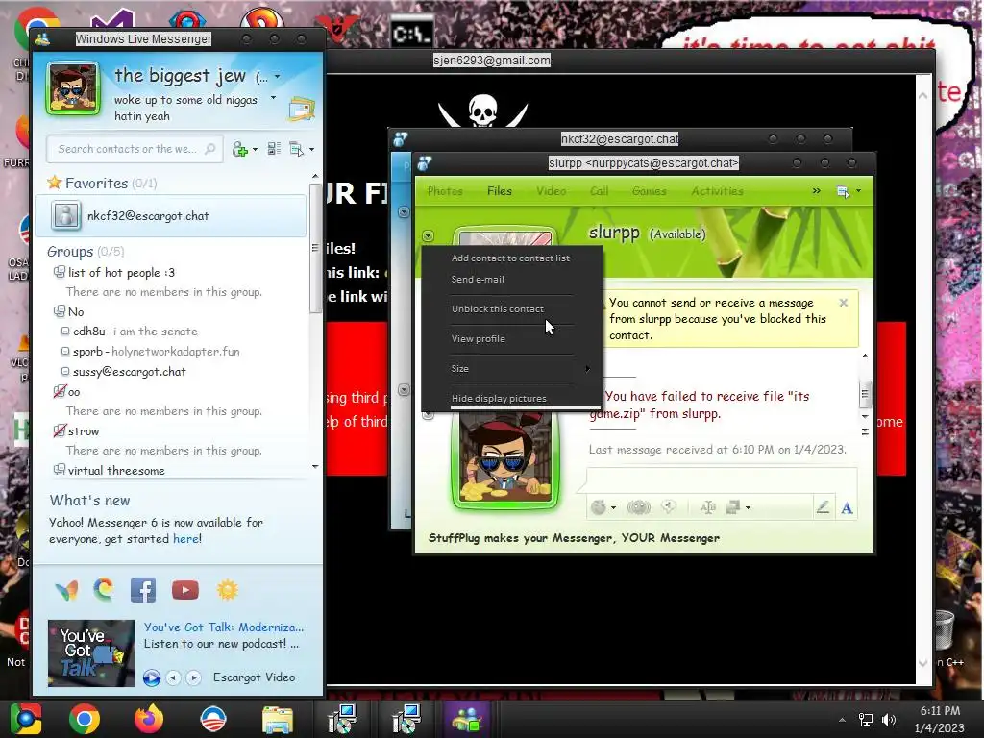Screen dimensions: 984x738
Task: Click the Photos tab in the chat window
Action: pos(445,191)
